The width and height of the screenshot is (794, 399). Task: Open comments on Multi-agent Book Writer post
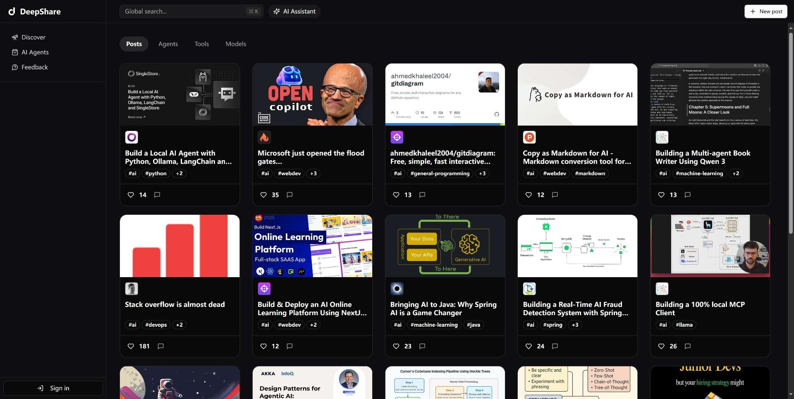[x=688, y=195]
